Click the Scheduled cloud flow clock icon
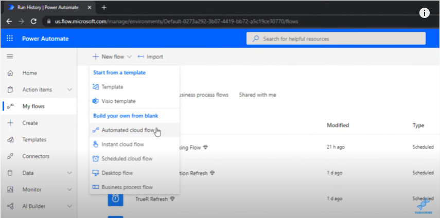Screen dimensions: 440x218 96,158
